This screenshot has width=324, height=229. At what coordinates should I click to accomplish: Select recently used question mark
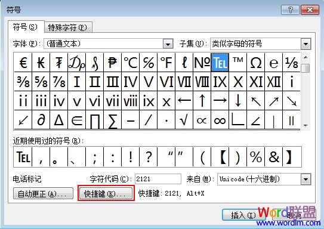tap(149, 157)
